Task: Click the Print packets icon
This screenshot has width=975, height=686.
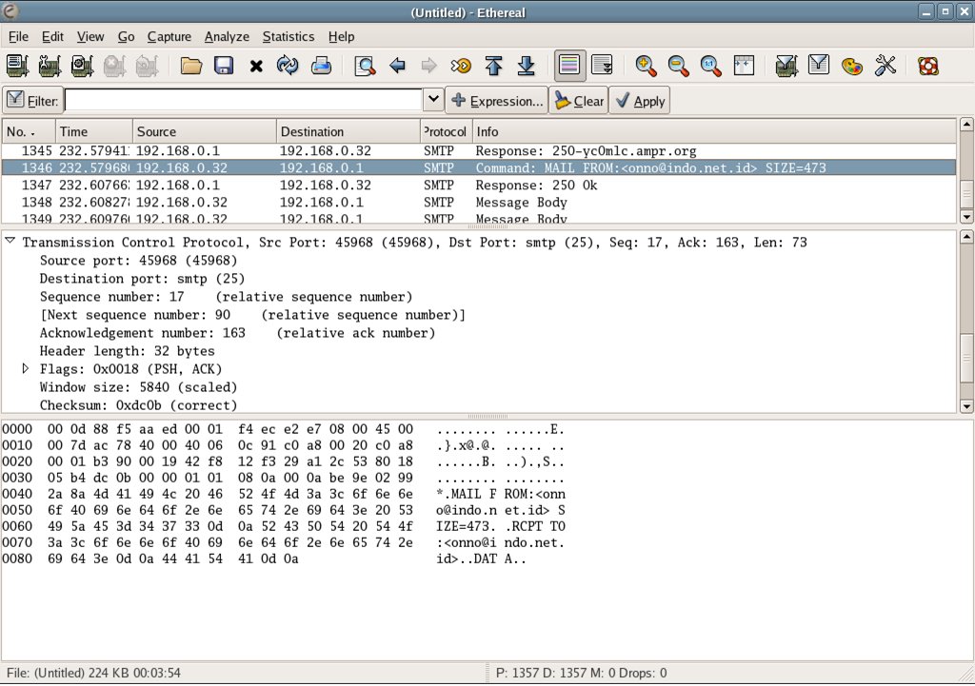Action: (321, 66)
